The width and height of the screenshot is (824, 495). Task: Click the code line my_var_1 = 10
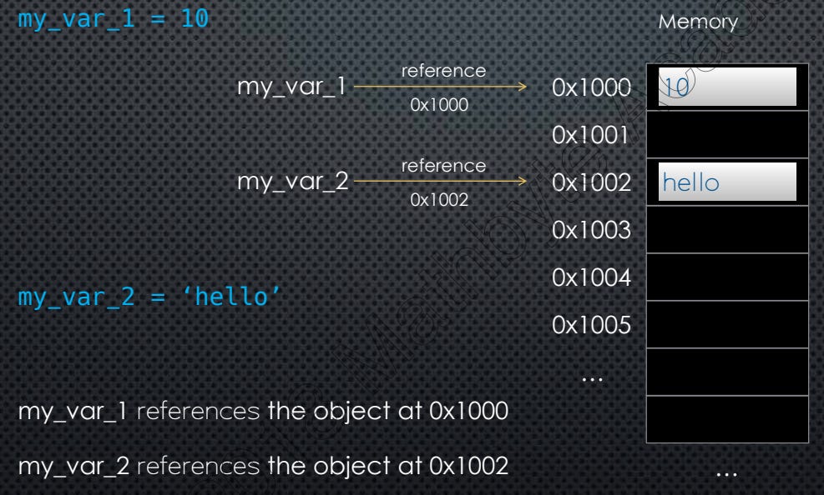click(x=114, y=20)
